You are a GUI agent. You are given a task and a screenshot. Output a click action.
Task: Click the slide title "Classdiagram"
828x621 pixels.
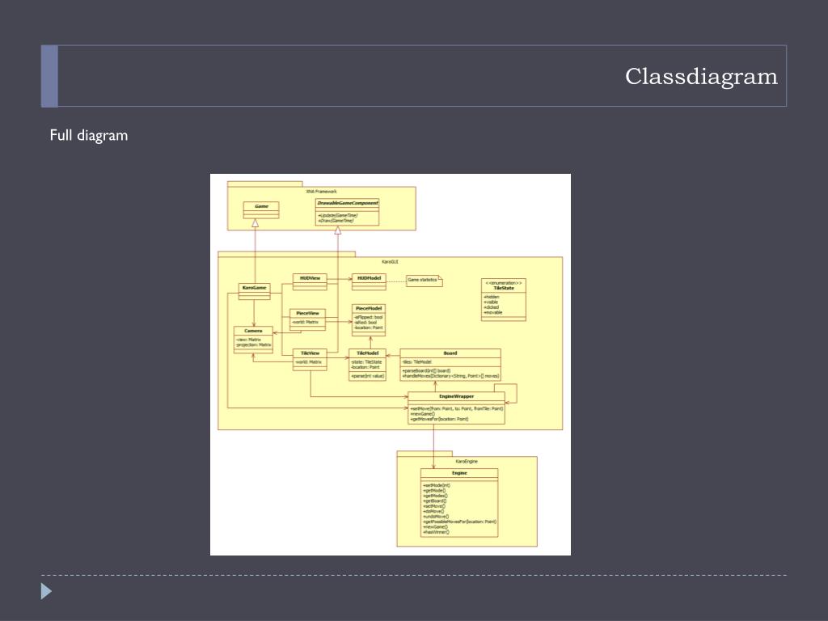coord(701,77)
